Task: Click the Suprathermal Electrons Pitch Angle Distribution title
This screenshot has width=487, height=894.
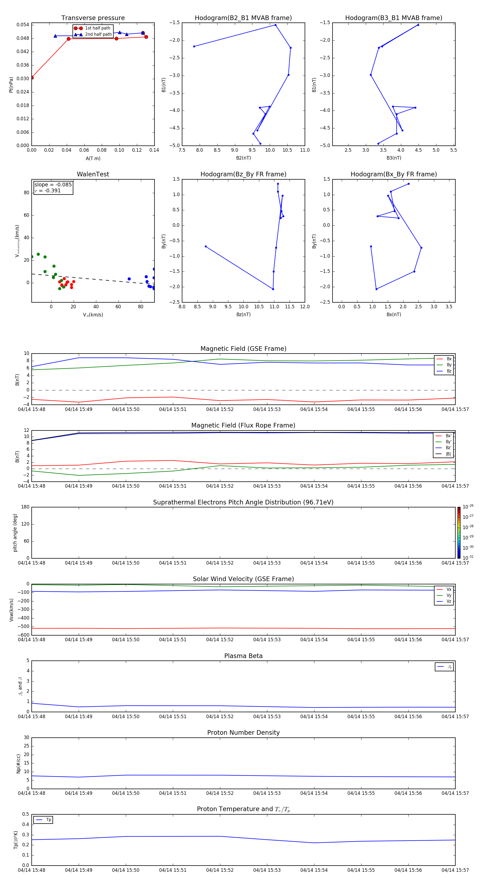Action: (243, 503)
